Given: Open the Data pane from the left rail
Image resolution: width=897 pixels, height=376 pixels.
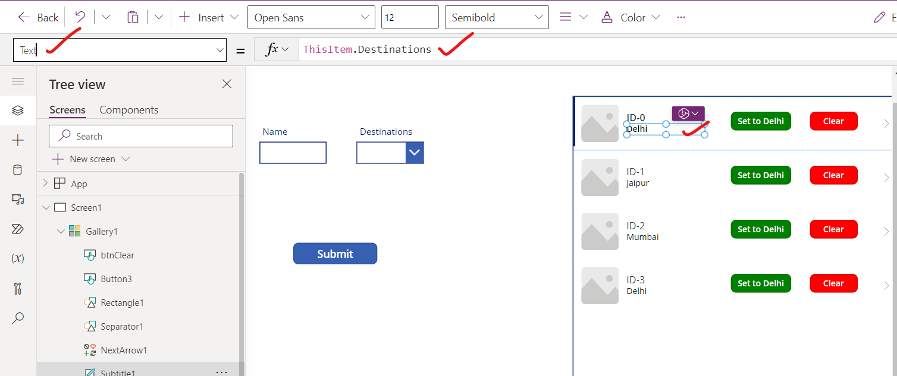Looking at the screenshot, I should pos(18,170).
